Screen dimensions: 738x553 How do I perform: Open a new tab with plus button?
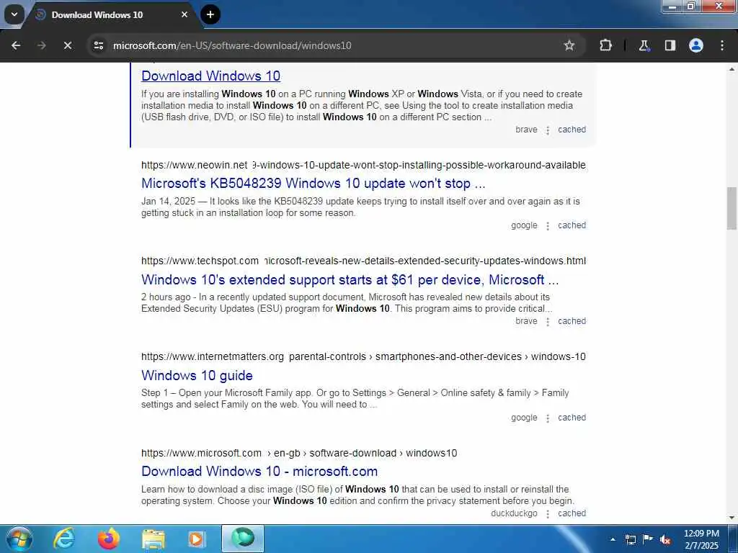210,14
